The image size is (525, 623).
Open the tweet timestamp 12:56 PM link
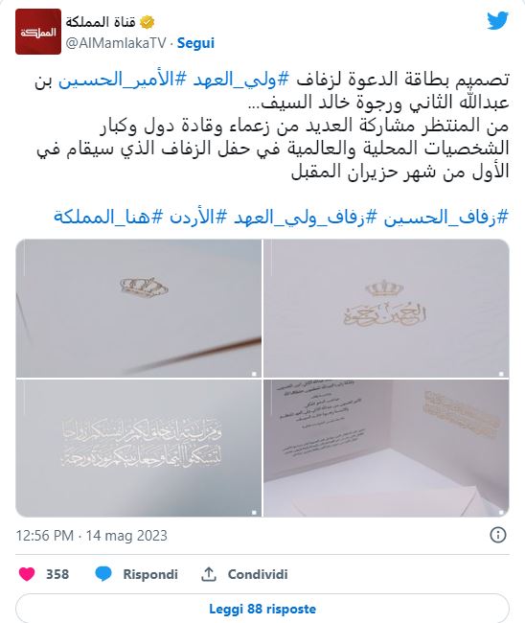91,536
